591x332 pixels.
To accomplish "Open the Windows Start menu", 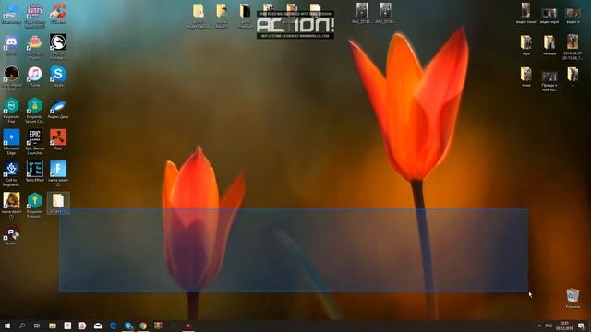I will [x=6, y=326].
